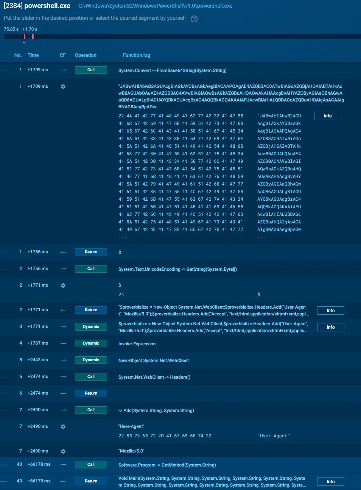This screenshot has height=490, width=361.
Task: Click left-arrow CF icon in row 6 Return
Action: coord(63,393)
